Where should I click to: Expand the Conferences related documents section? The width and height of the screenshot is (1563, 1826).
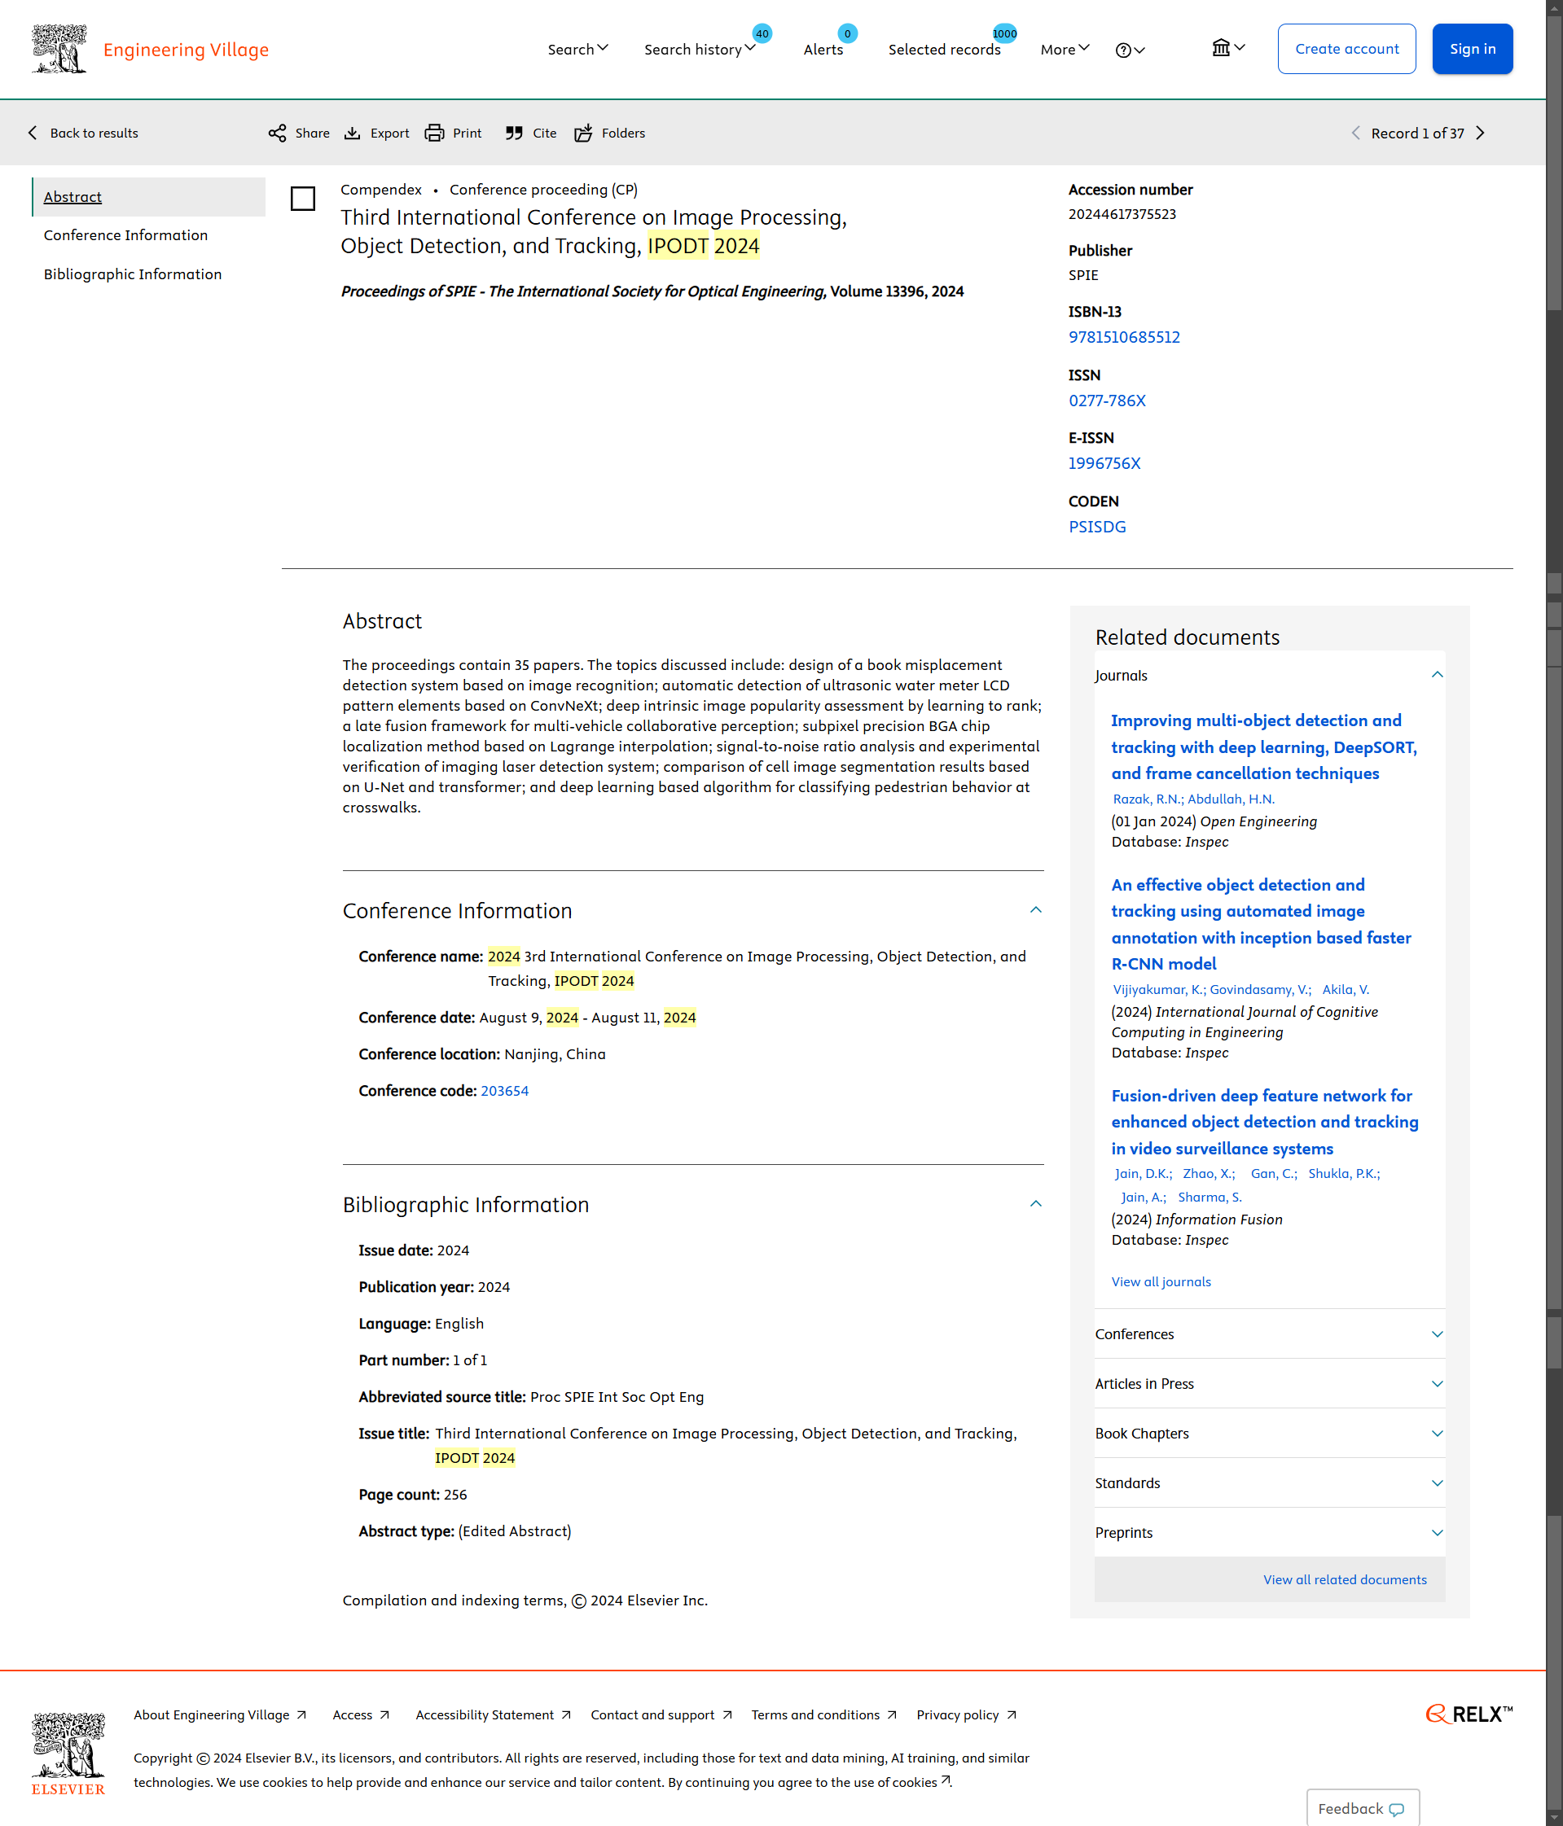(1270, 1334)
